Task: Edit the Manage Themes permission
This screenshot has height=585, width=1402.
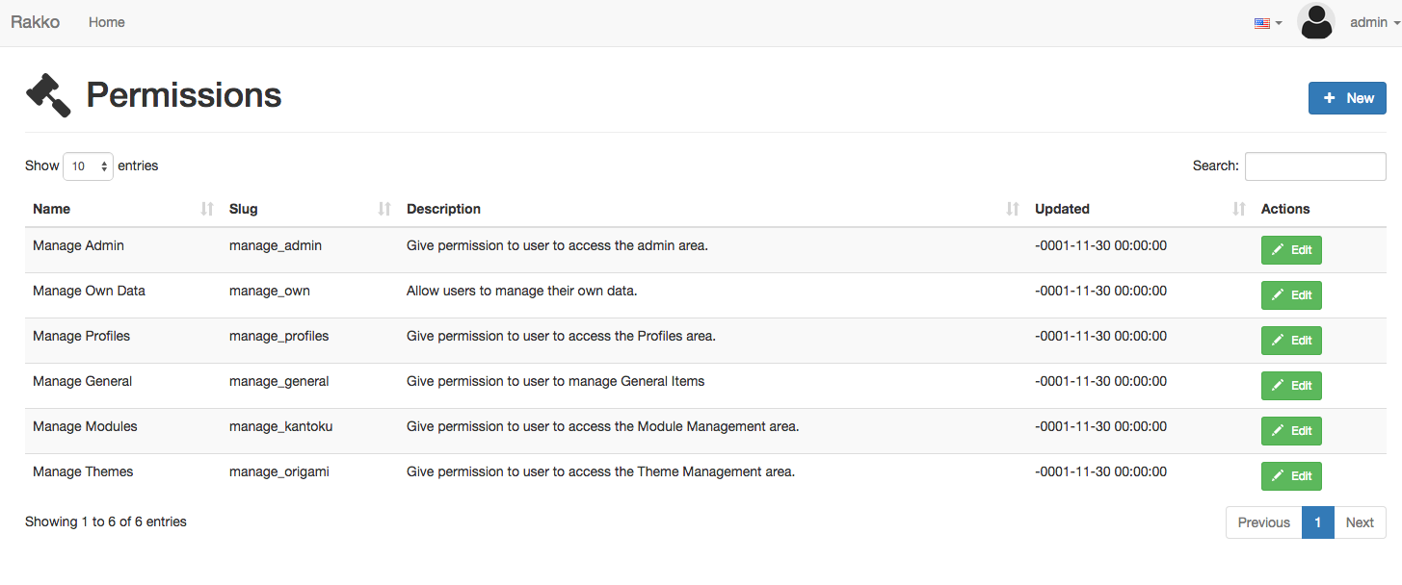Action: [x=1291, y=476]
